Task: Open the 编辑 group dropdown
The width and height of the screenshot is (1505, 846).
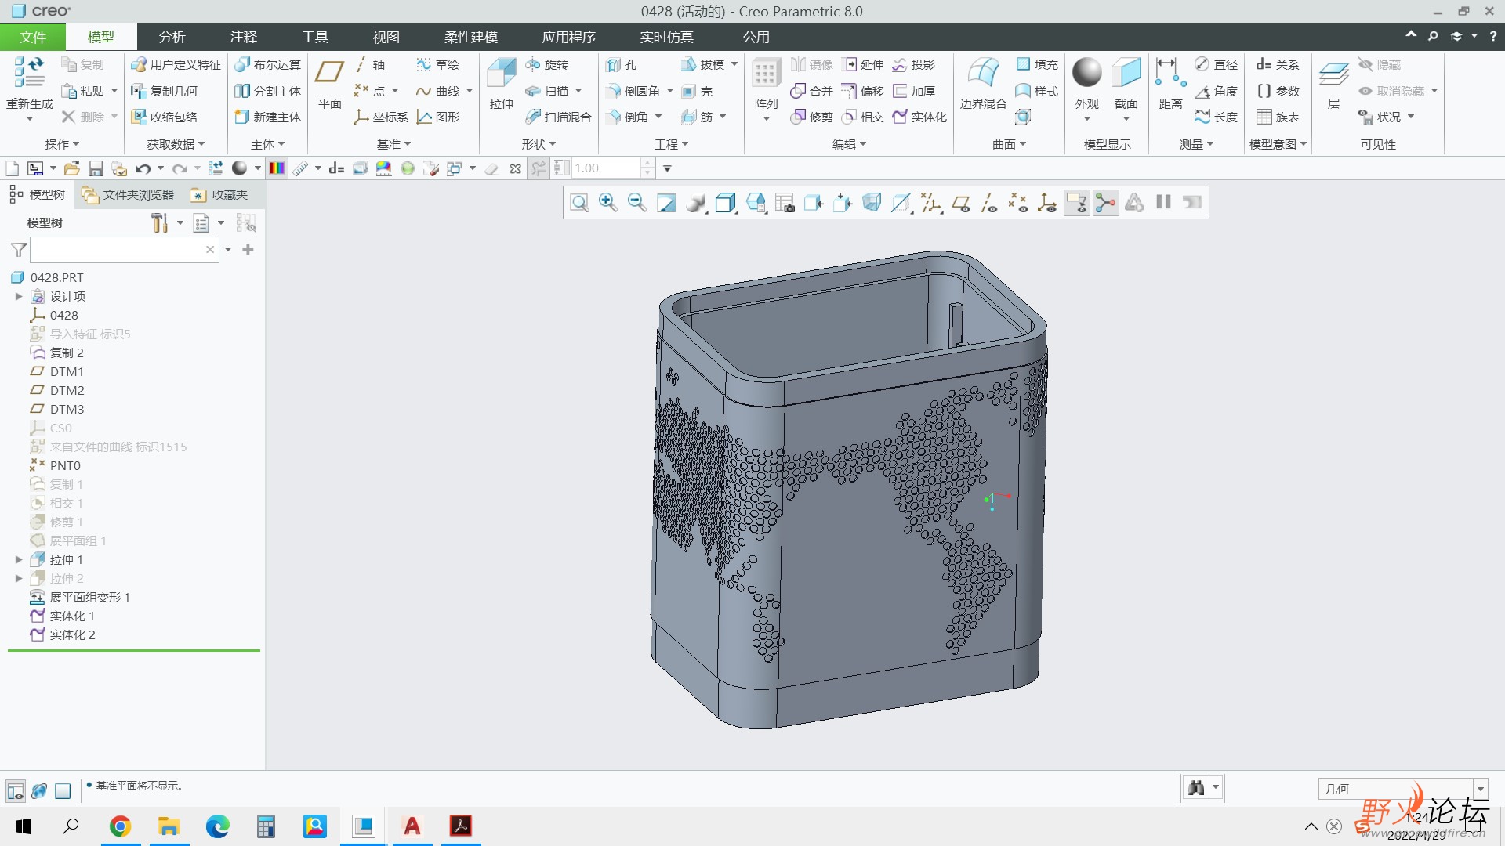Action: pyautogui.click(x=849, y=144)
